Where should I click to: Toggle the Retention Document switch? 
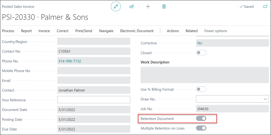click(201, 118)
